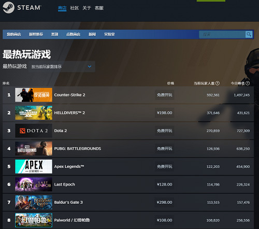Click the Last Epoch thumbnail
Image resolution: width=259 pixels, height=229 pixels.
34,184
